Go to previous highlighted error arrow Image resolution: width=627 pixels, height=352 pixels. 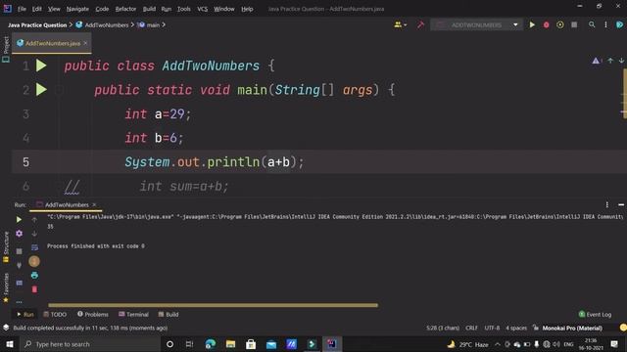(x=610, y=61)
